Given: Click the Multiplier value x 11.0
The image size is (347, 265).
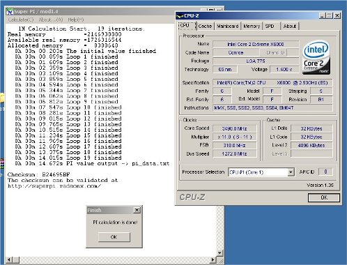Looking at the screenshot, I should (235, 137).
